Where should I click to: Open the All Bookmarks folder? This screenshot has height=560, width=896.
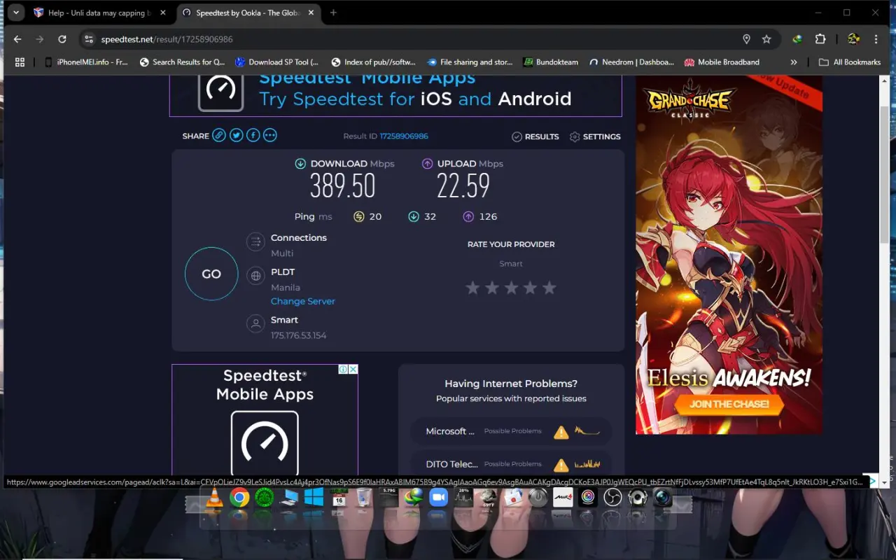click(x=849, y=62)
